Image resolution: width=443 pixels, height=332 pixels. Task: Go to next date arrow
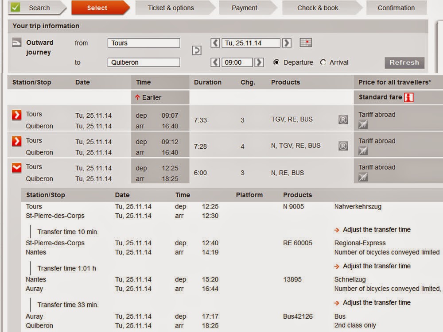point(287,43)
